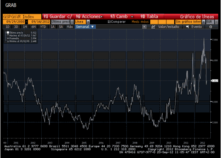
Task: Click the settings gear icon in chart toolbar
Action: point(211,27)
